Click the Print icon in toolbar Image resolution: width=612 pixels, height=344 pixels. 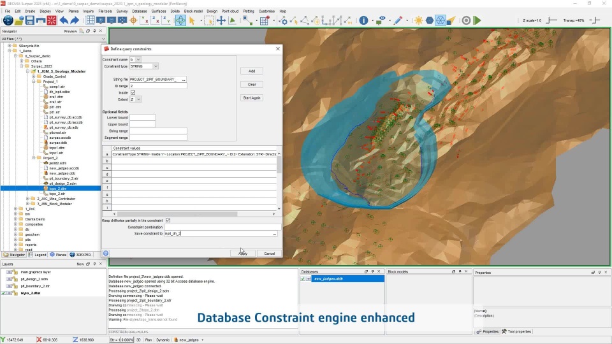click(41, 20)
